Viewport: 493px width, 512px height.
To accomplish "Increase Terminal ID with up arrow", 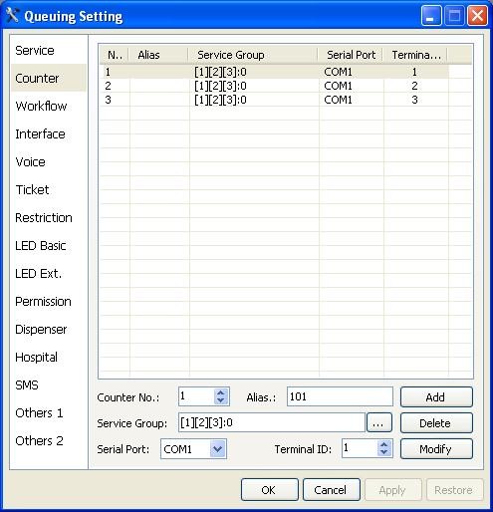I will click(x=384, y=444).
